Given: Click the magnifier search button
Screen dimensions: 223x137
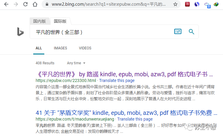Looking at the screenshot, I should (192, 31).
